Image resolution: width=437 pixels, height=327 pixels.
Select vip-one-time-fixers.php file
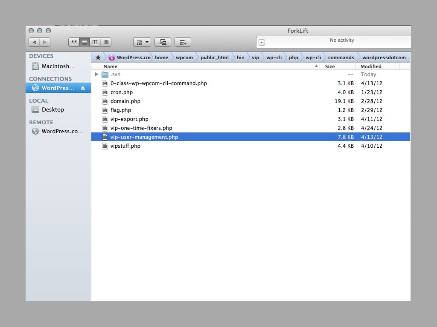pos(251,128)
